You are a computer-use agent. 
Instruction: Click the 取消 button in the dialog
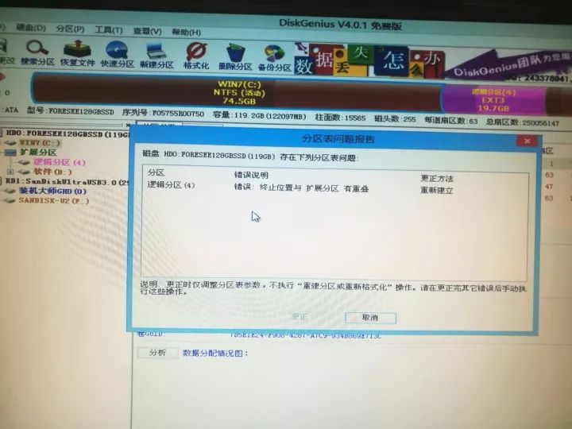point(370,318)
